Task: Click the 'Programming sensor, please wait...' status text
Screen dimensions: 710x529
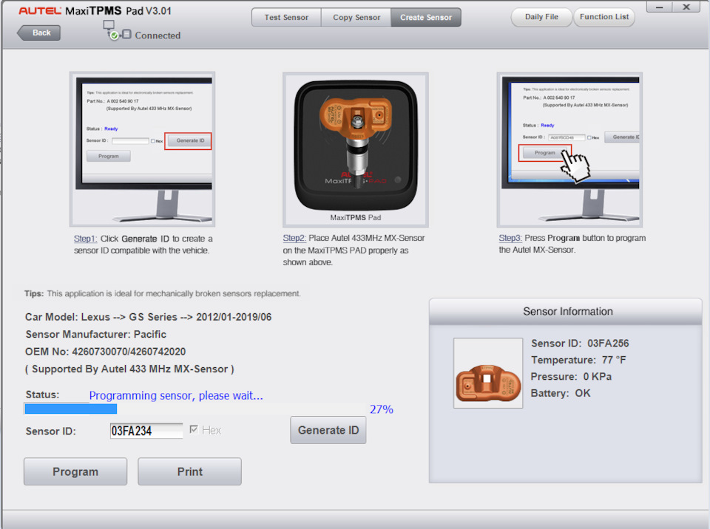Action: tap(176, 395)
